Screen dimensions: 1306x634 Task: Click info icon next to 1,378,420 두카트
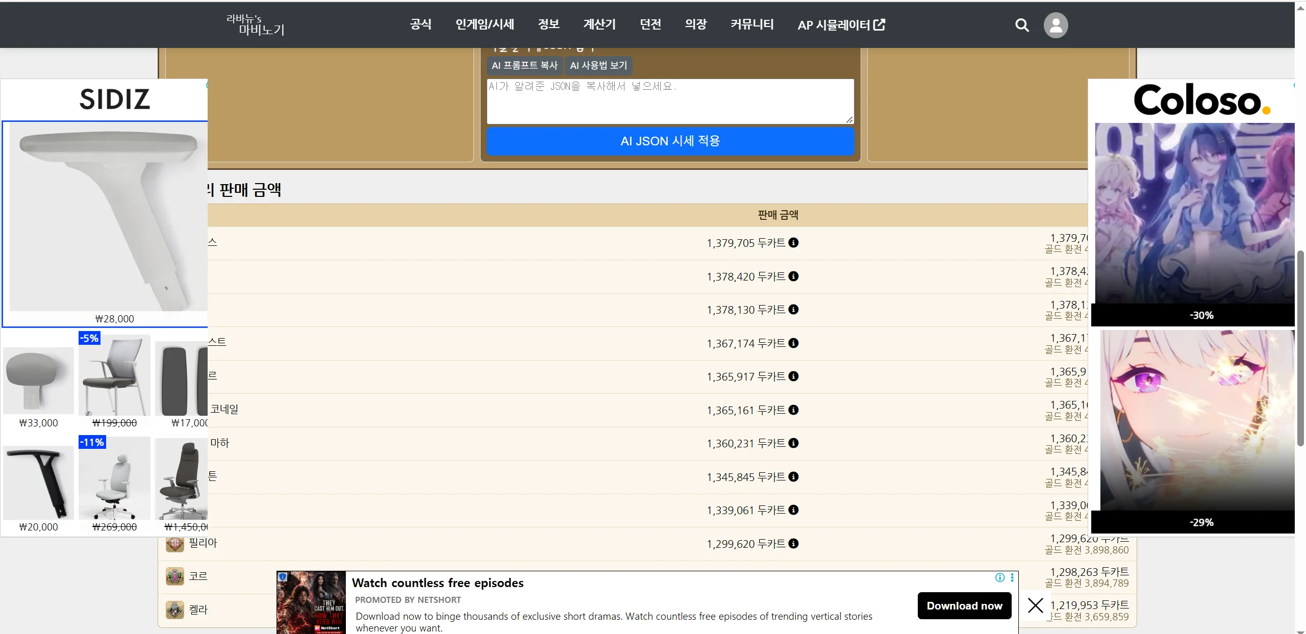pyautogui.click(x=793, y=276)
